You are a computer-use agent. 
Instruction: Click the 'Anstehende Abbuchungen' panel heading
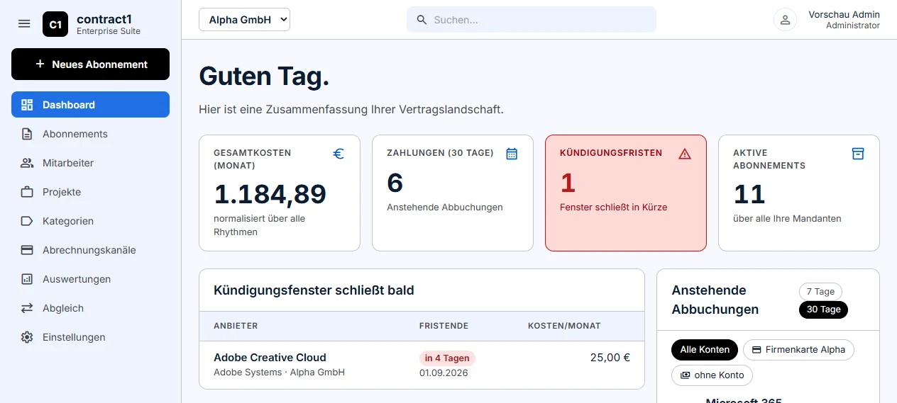click(715, 300)
